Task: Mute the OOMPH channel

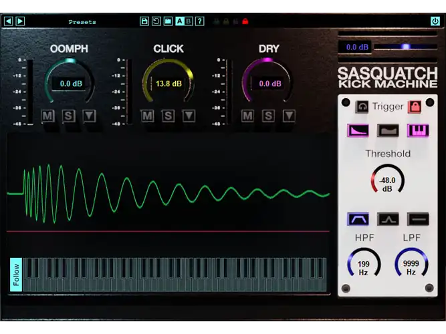Action: (x=47, y=116)
